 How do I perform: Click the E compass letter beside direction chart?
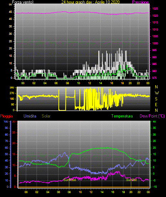[156, 104]
